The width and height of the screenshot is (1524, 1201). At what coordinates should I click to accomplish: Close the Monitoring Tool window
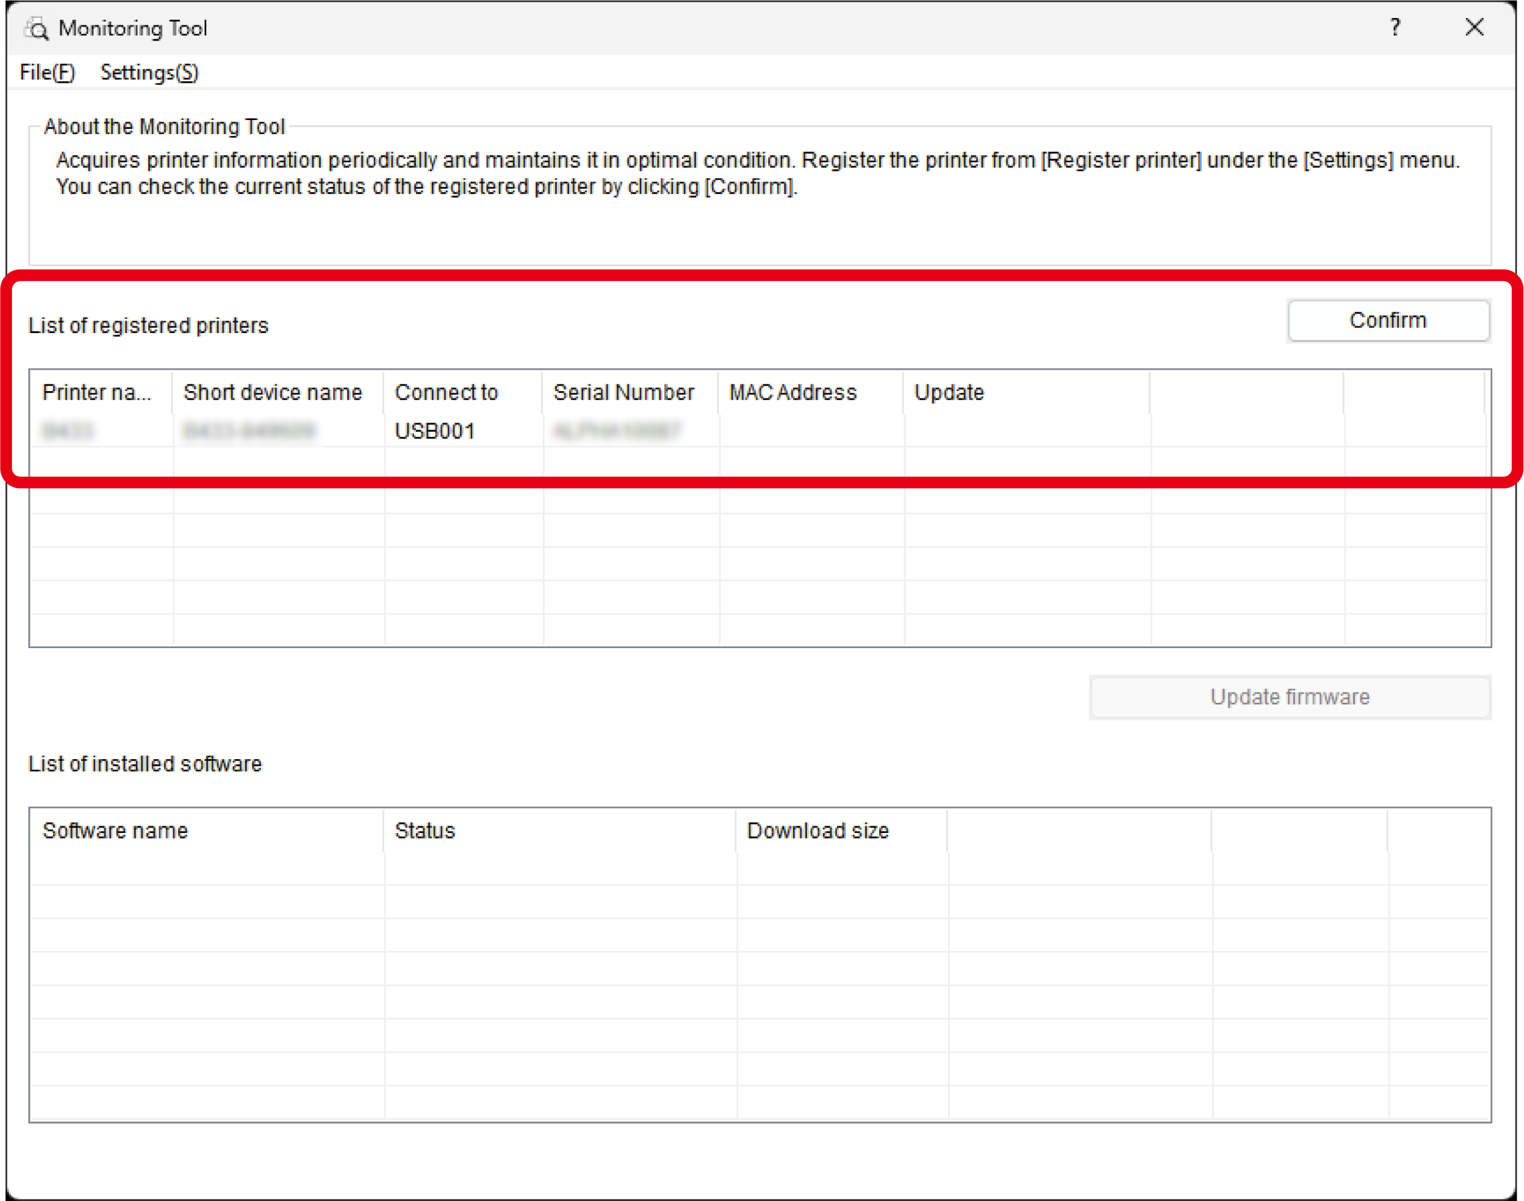[x=1474, y=28]
